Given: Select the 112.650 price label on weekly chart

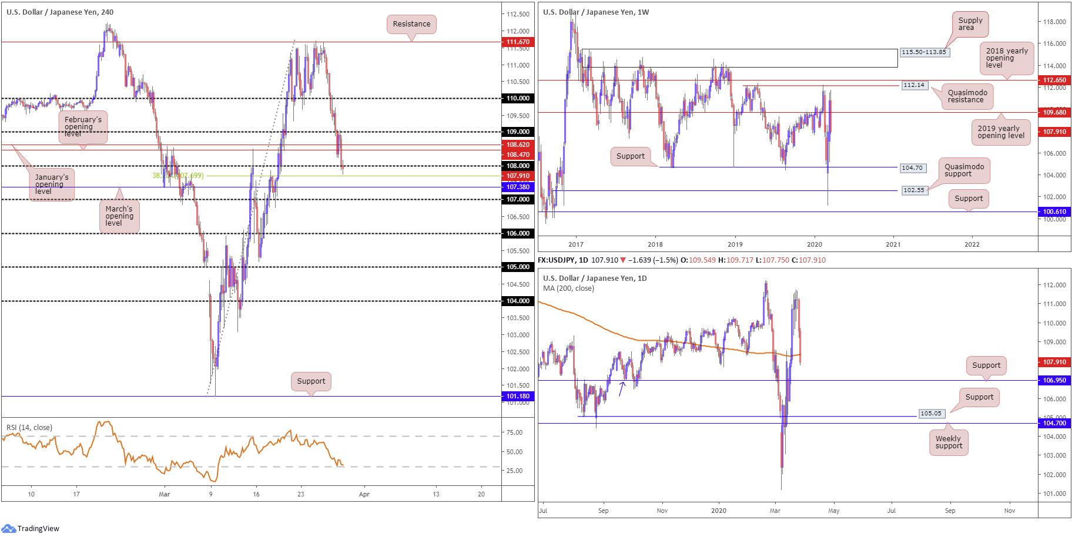Looking at the screenshot, I should pyautogui.click(x=1054, y=80).
